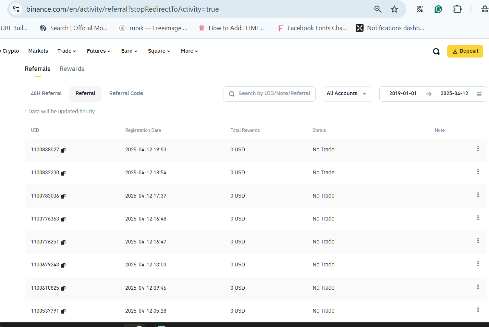Viewport: 489px width, 327px height.
Task: View site information icon in address bar
Action: (x=16, y=9)
